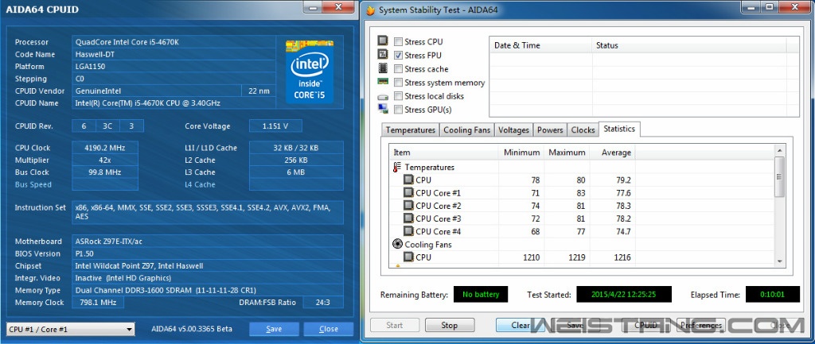This screenshot has height=344, width=815.
Task: Tick the Stress local disks checkbox
Action: click(x=398, y=96)
